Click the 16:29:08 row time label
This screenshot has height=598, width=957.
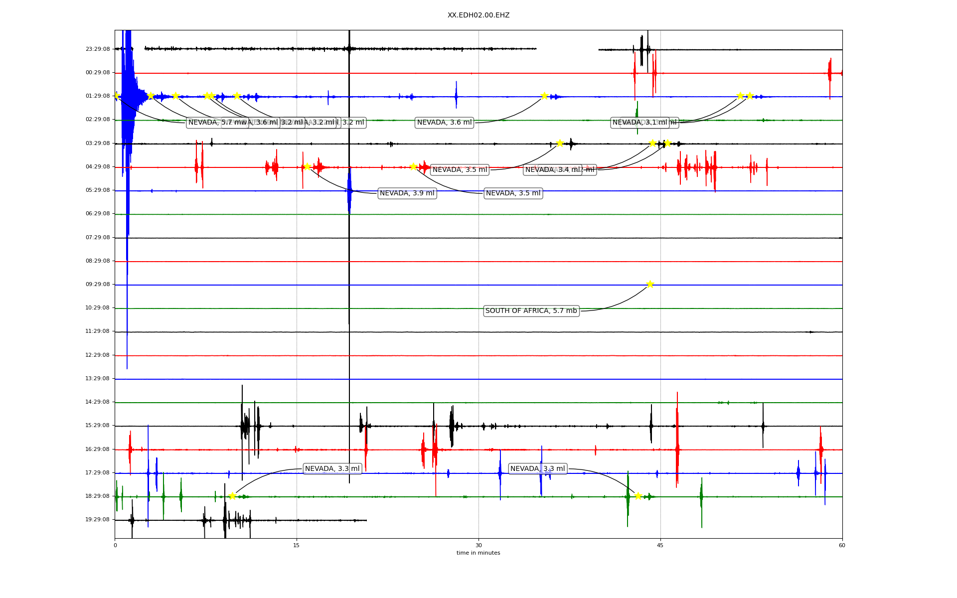point(98,449)
